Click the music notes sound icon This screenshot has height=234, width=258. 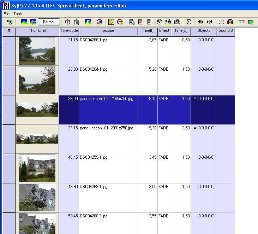(x=177, y=22)
